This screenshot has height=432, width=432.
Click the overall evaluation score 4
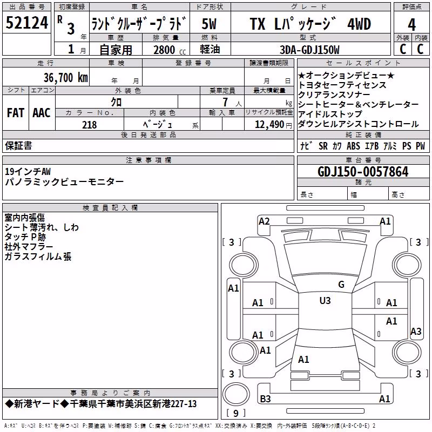[411, 25]
